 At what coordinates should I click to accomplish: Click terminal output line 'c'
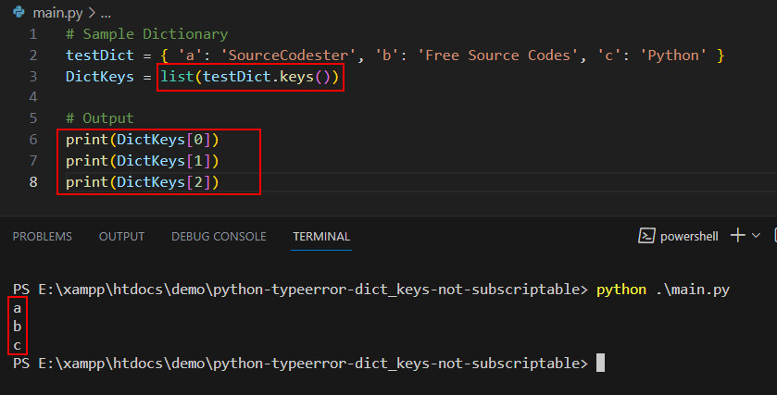[x=18, y=345]
